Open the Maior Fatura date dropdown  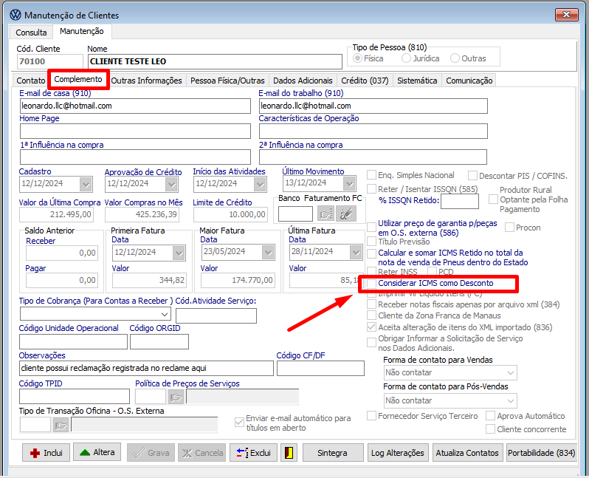[268, 252]
